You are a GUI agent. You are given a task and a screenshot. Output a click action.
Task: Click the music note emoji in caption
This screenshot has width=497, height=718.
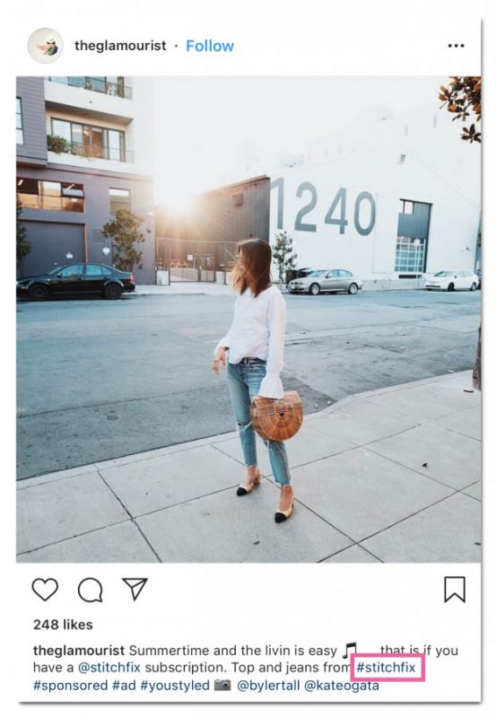pos(350,650)
